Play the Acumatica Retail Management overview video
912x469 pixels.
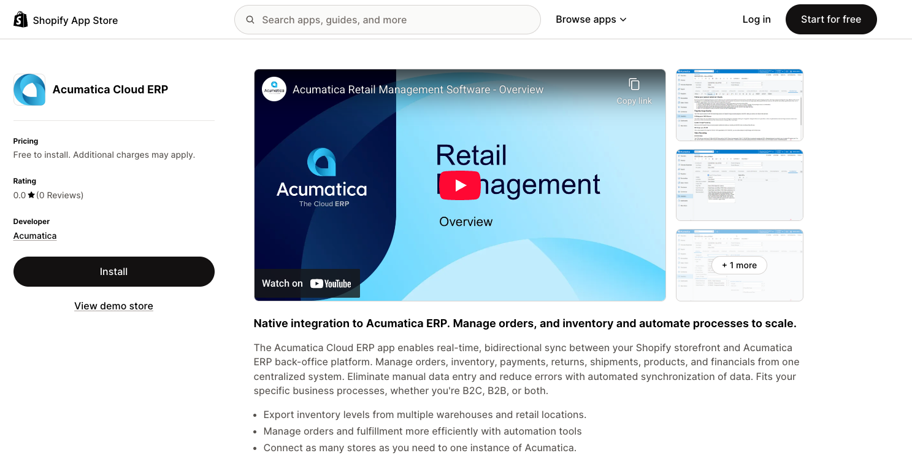pos(459,185)
